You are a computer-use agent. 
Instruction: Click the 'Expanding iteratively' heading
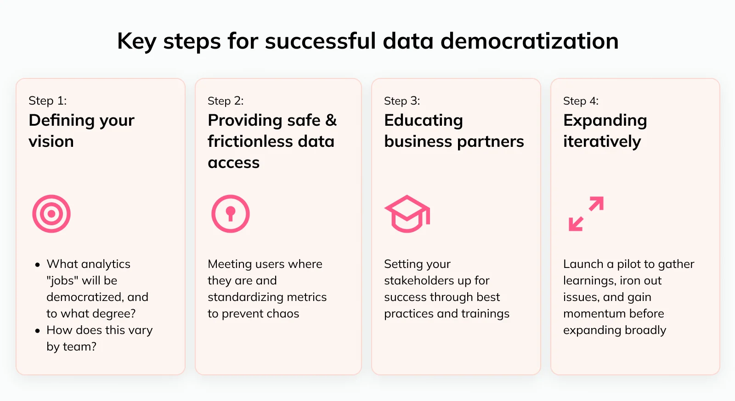tap(605, 131)
